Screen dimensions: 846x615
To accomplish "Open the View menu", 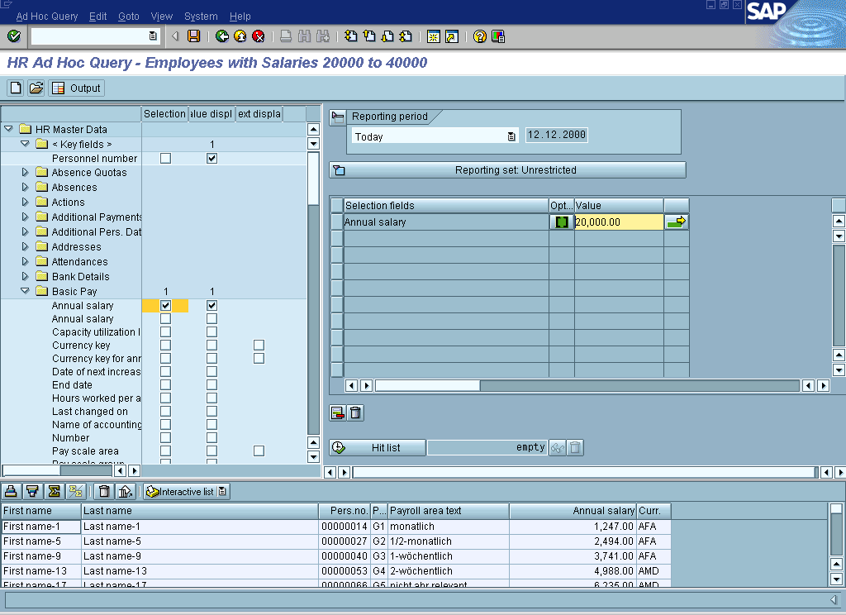I will tap(162, 17).
